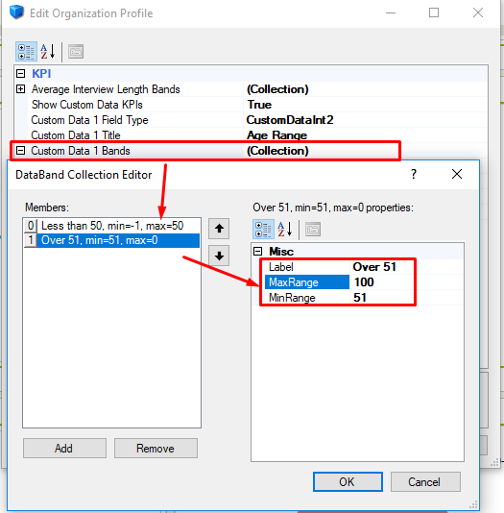Click the Property Pages icon in profile toolbar

(76, 52)
